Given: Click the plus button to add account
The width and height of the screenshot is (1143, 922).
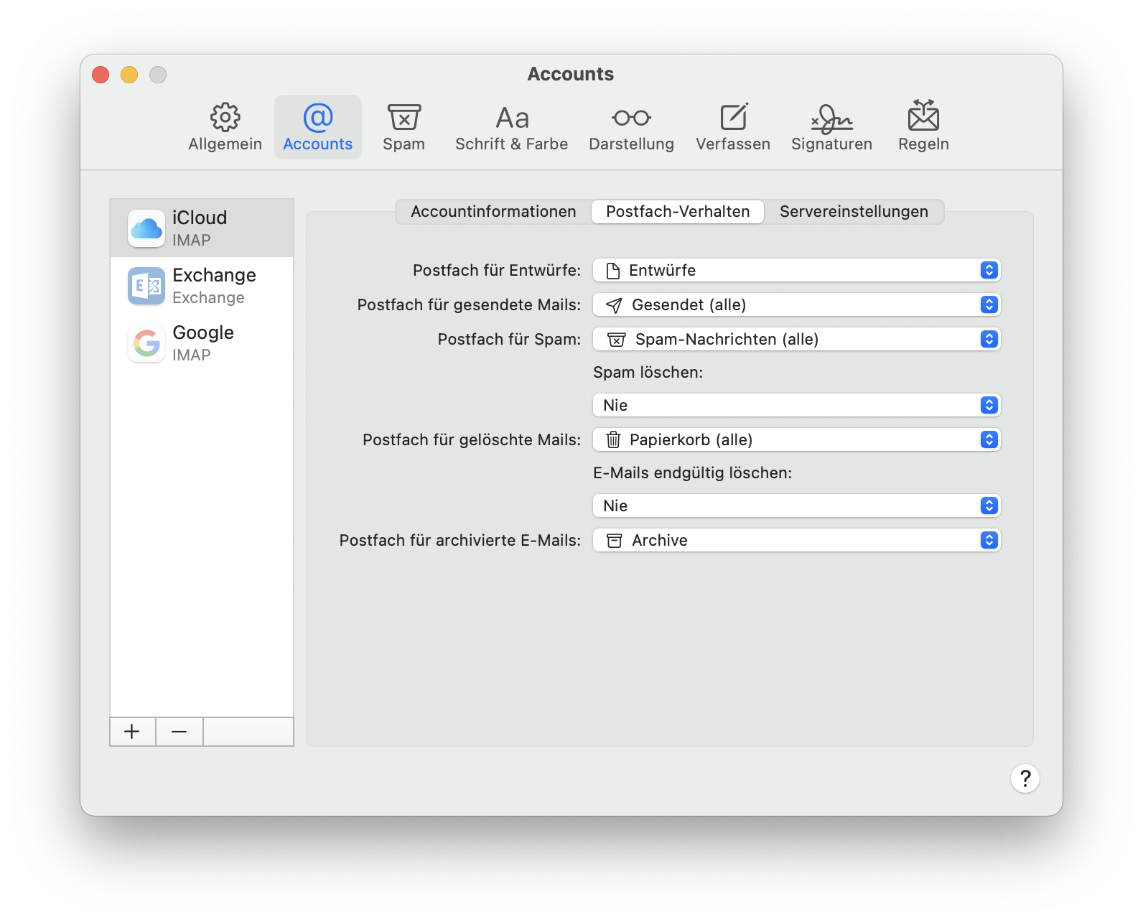Looking at the screenshot, I should click(x=132, y=732).
